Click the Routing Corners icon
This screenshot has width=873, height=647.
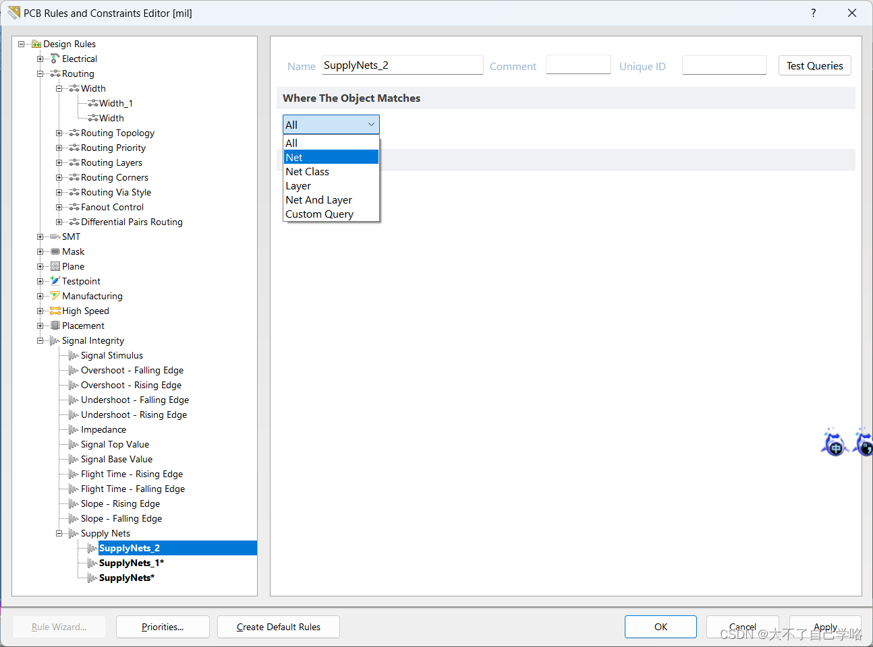[74, 177]
